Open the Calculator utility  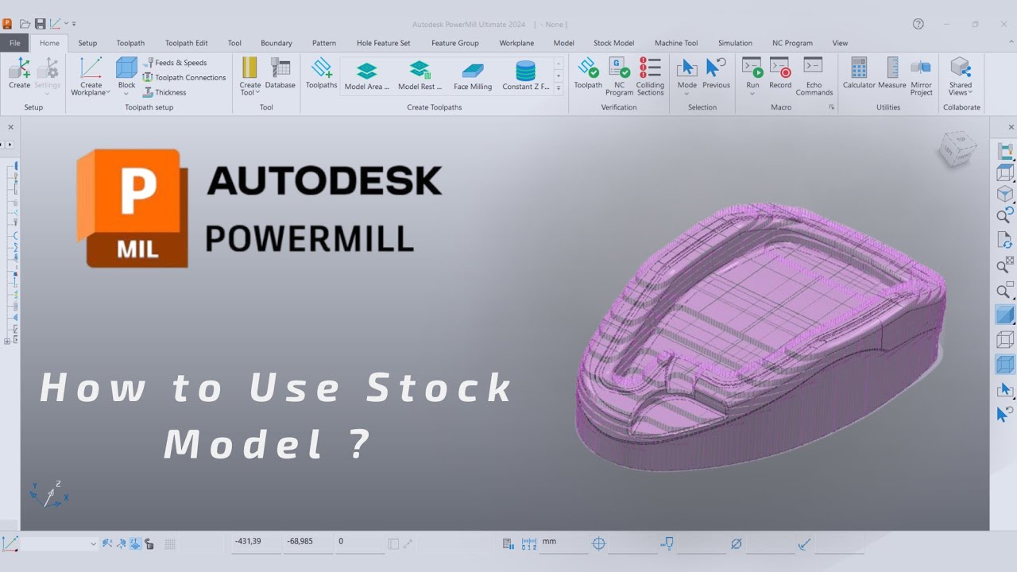click(x=859, y=72)
